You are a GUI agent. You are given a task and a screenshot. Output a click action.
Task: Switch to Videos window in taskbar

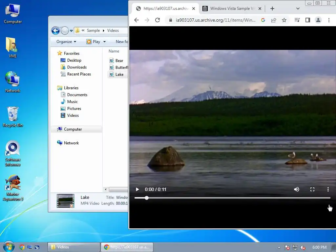(x=74, y=247)
